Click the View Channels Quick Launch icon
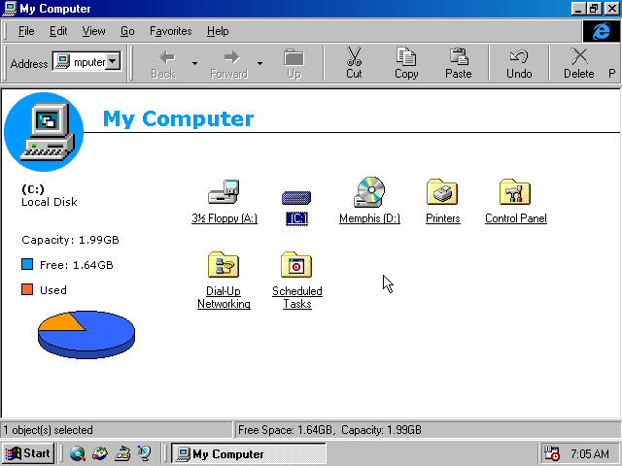 pos(145,453)
